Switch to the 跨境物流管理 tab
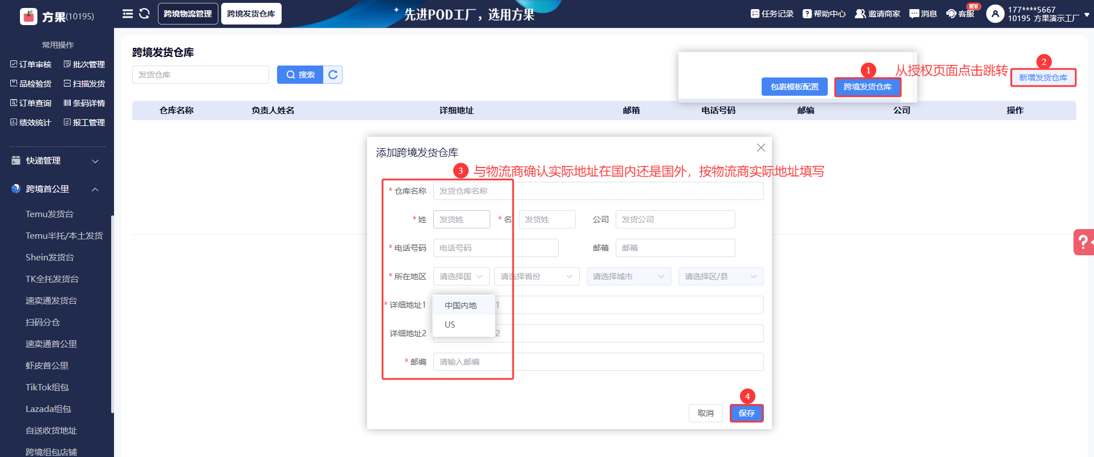 coord(188,14)
